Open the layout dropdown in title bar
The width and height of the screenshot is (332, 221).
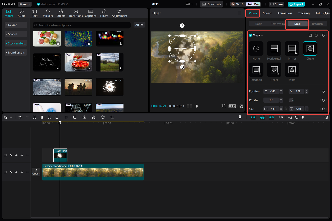click(x=189, y=4)
